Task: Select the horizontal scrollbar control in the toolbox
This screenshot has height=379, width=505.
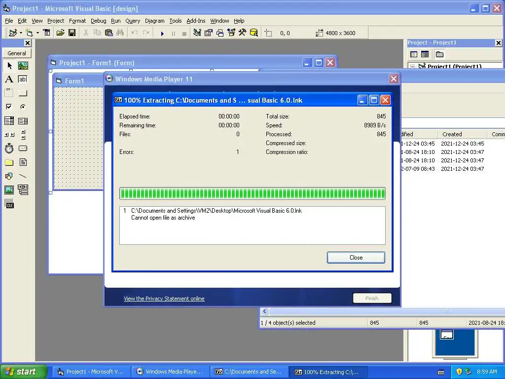Action: click(x=9, y=135)
